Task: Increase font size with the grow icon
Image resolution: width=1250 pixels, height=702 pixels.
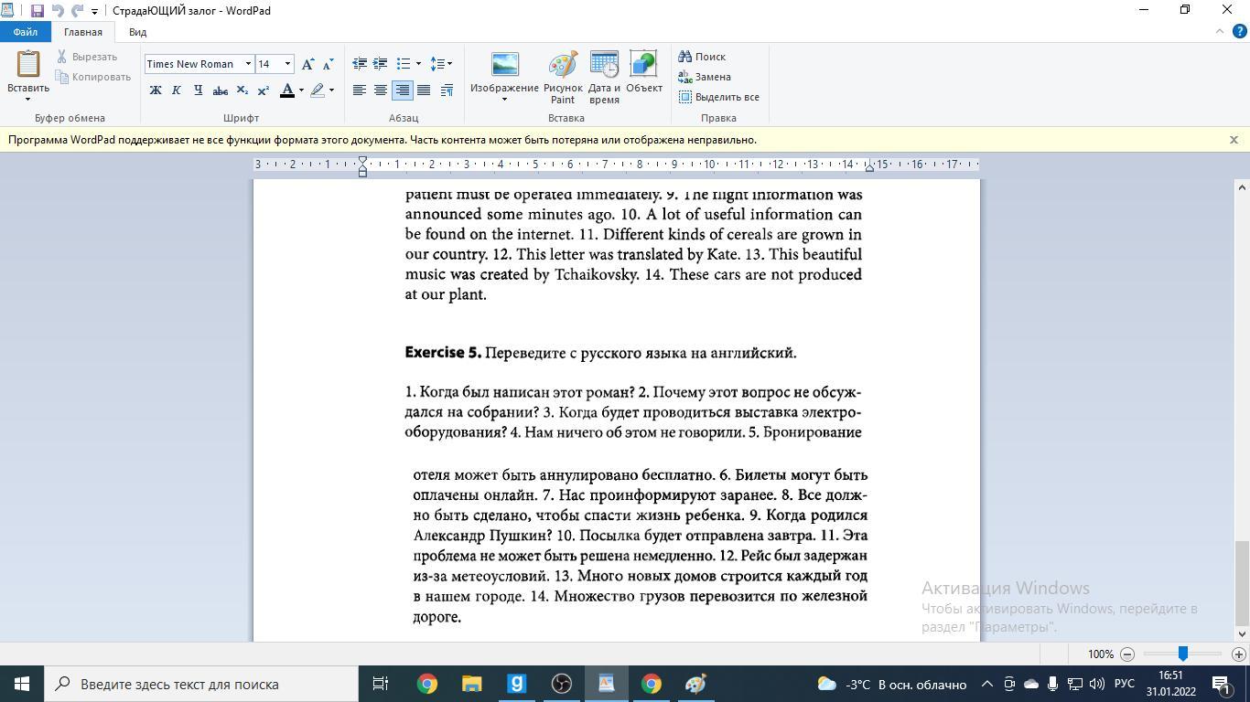Action: [x=308, y=64]
